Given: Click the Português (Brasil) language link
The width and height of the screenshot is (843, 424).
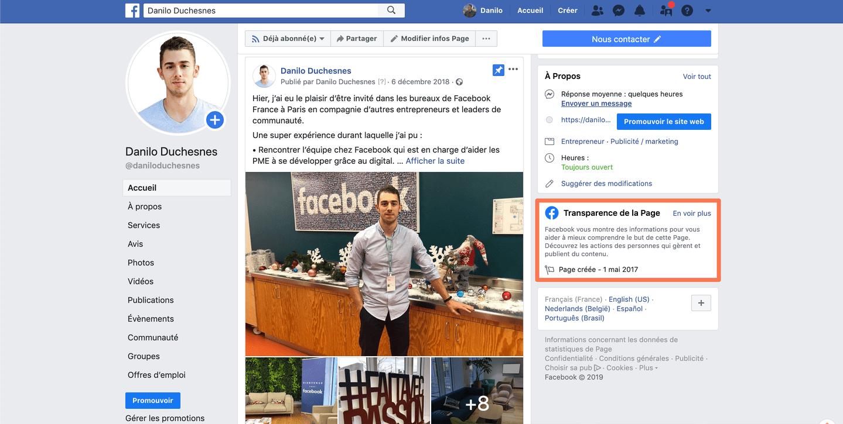Looking at the screenshot, I should point(575,318).
